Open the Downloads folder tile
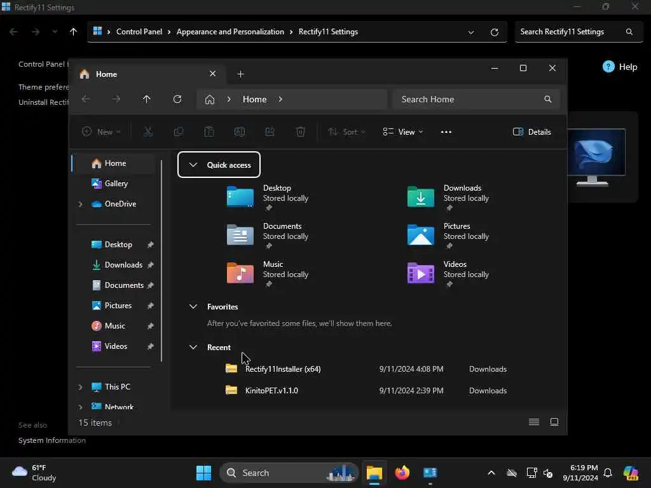Image resolution: width=651 pixels, height=488 pixels. [448, 198]
